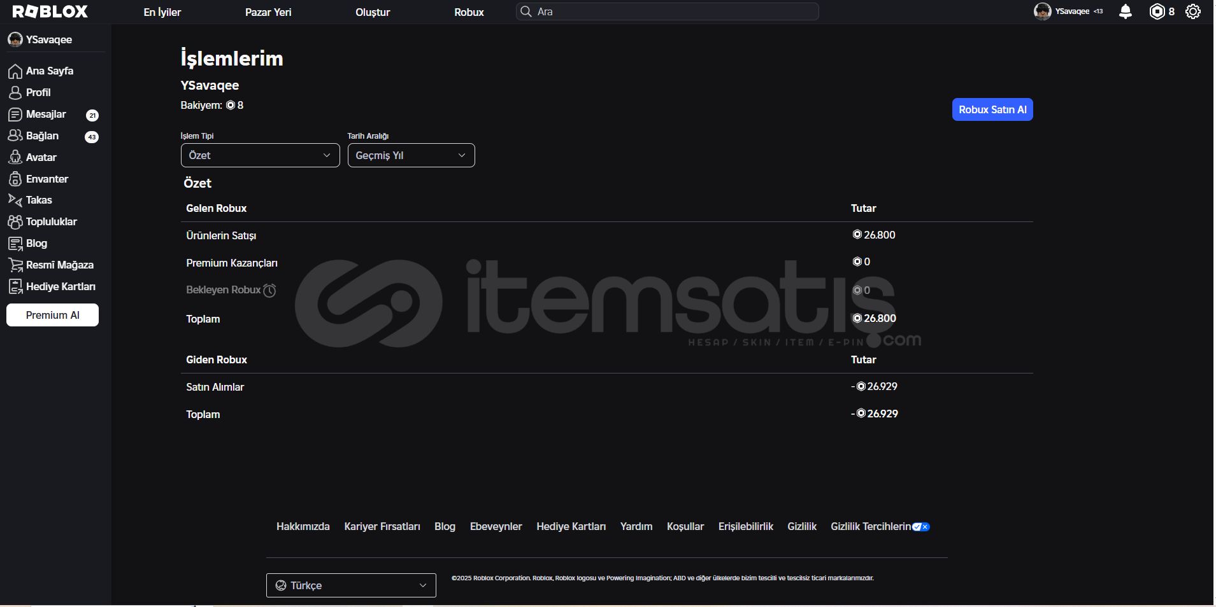Click the sidebar YSavaqee avatar
Screen dimensions: 1216x607
(x=15, y=39)
